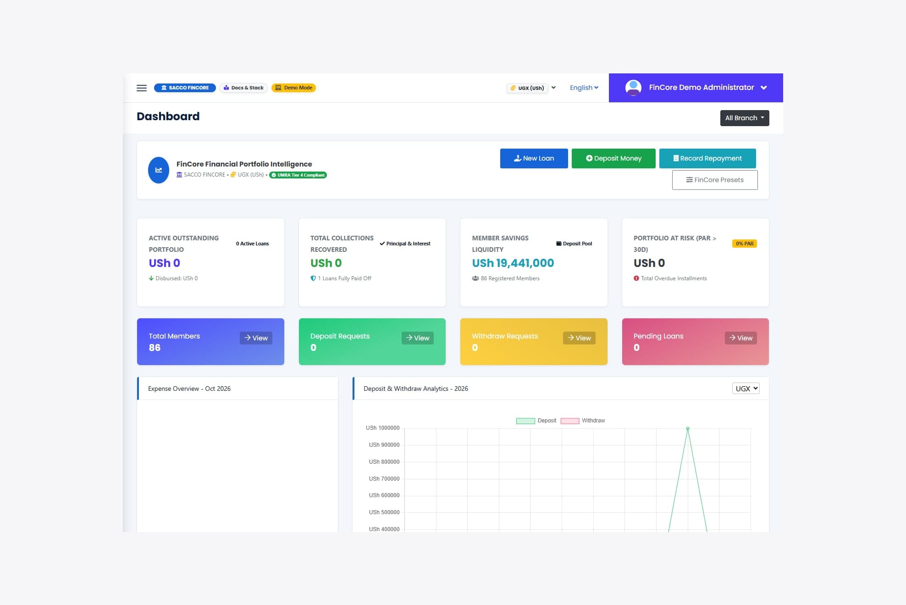Screen dimensions: 906x605
Task: Click the 0% PAR yellow badge
Action: (745, 244)
